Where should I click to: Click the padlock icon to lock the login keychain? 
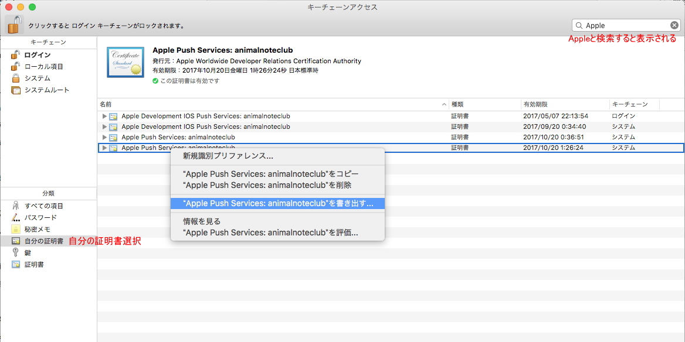[x=15, y=24]
